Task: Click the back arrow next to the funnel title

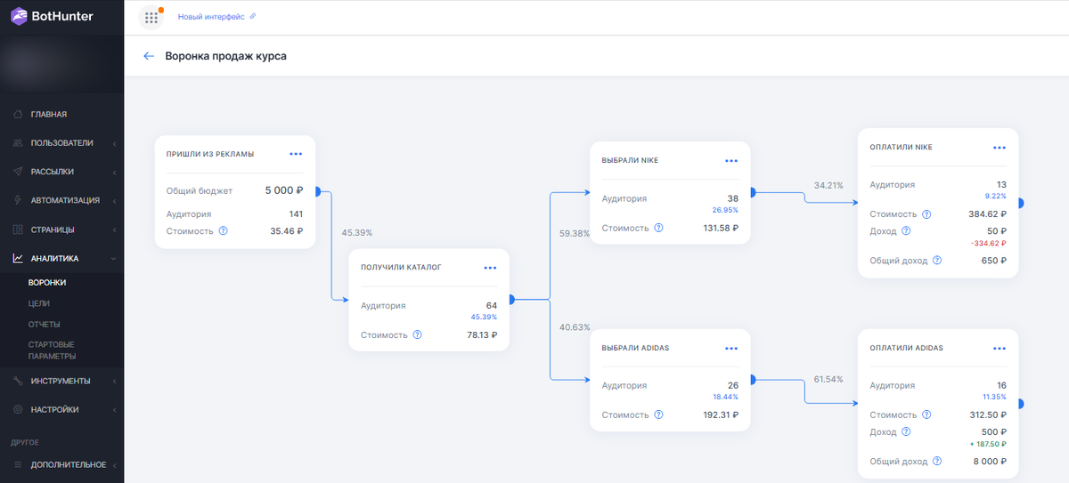Action: pyautogui.click(x=149, y=56)
